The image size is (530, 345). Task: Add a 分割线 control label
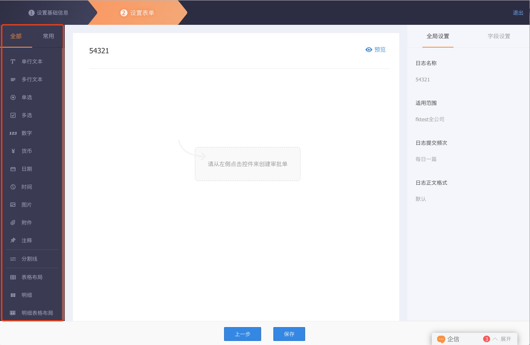[29, 259]
